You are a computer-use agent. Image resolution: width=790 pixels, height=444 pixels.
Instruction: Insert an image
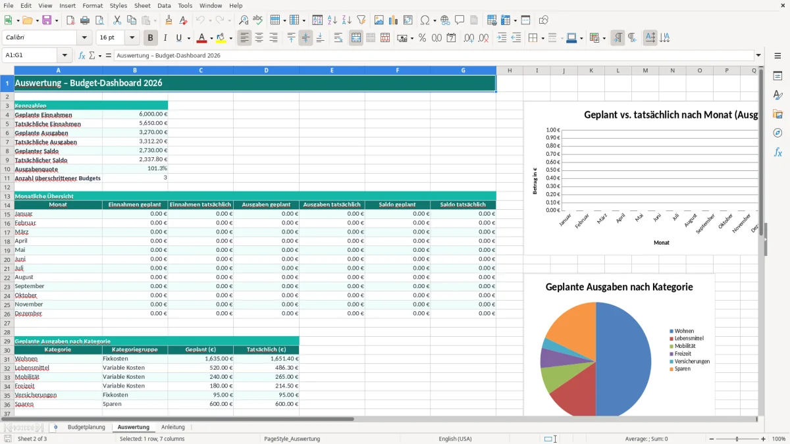[x=379, y=20]
